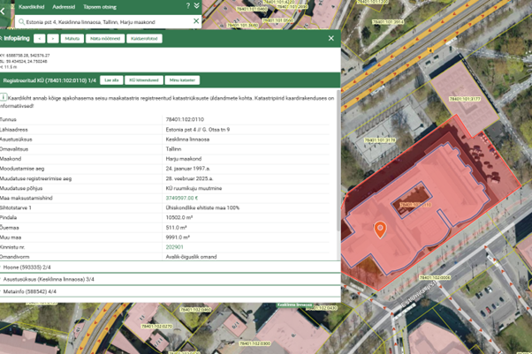
Task: Expand the Metainfo (588342) section
Action: coord(30,290)
